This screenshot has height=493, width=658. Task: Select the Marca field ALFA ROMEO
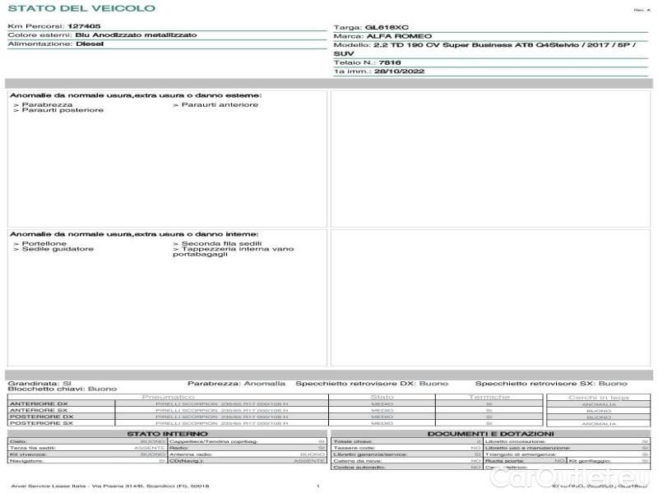(382, 36)
